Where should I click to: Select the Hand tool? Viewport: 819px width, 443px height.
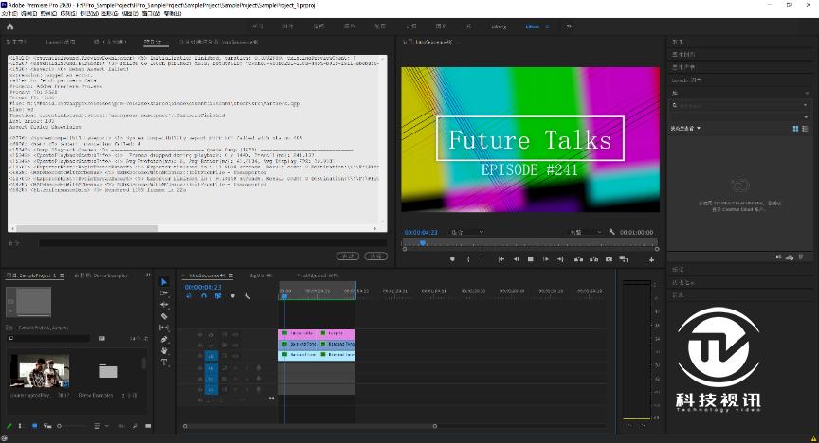pos(163,350)
